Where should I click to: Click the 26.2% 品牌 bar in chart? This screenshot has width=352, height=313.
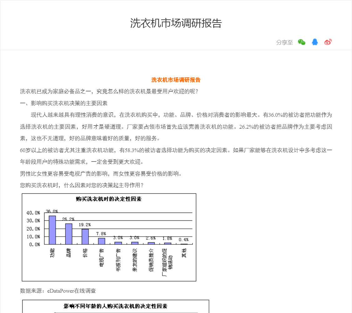coord(69,234)
